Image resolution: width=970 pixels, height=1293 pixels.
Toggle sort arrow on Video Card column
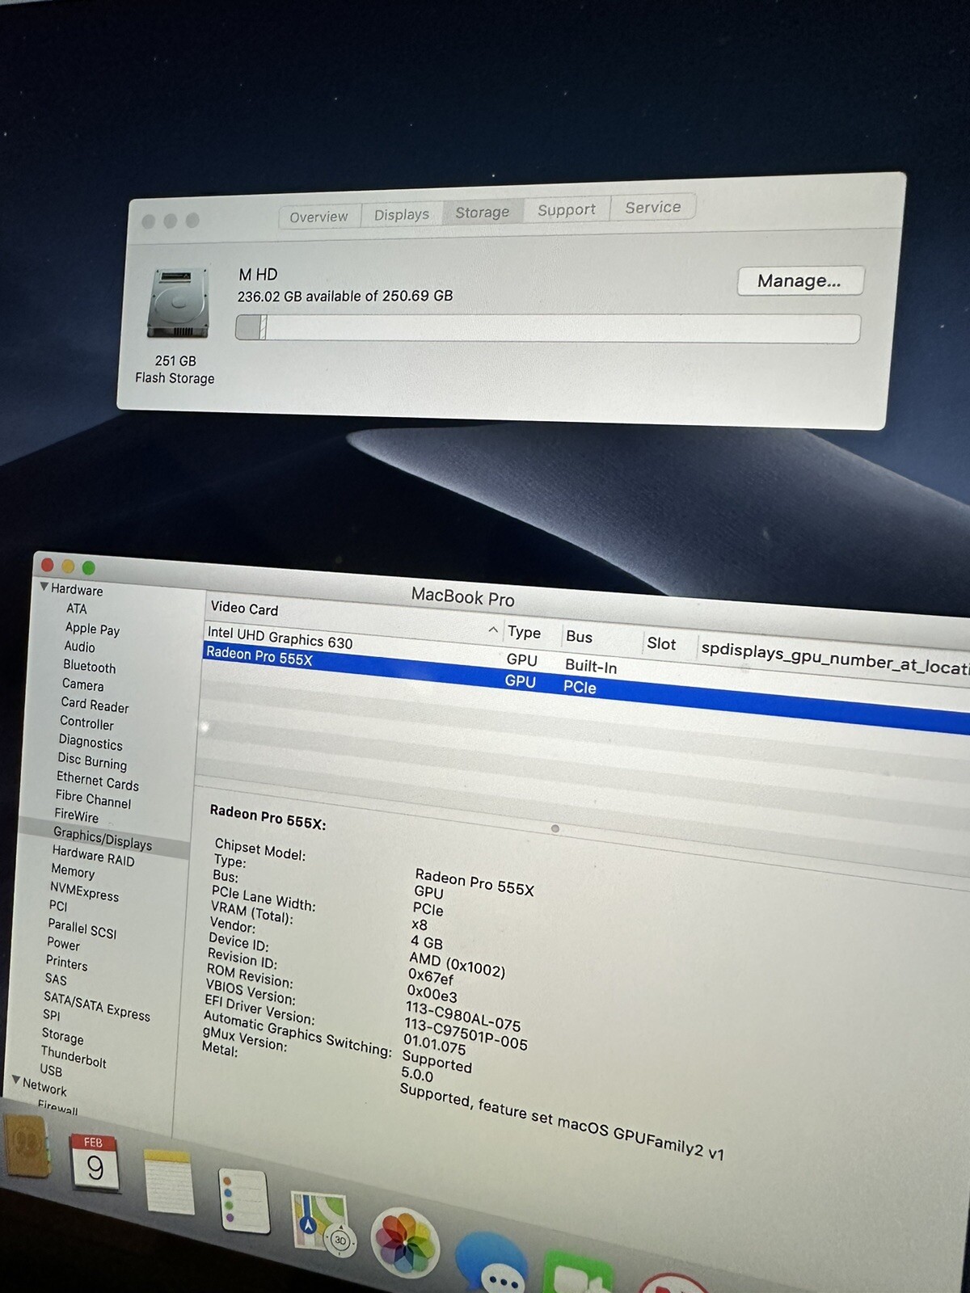(x=493, y=630)
